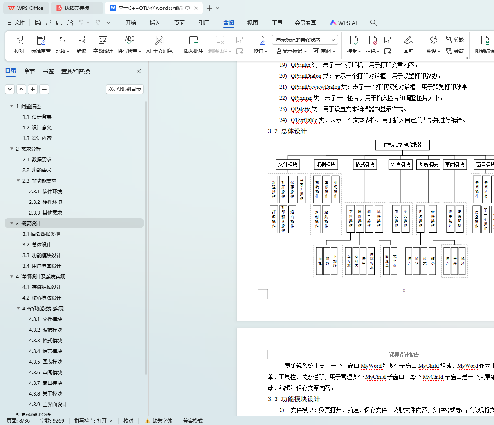Click the search magnifier icon
The image size is (494, 425).
373,23
